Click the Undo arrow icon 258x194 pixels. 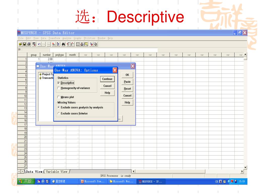coord(39,44)
